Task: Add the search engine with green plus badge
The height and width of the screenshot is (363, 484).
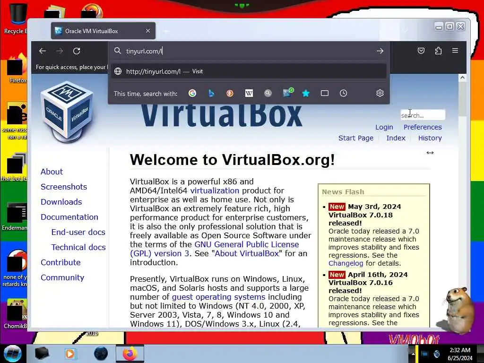Action: click(288, 93)
